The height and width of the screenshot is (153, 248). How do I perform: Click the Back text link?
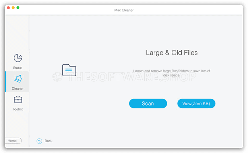48,141
